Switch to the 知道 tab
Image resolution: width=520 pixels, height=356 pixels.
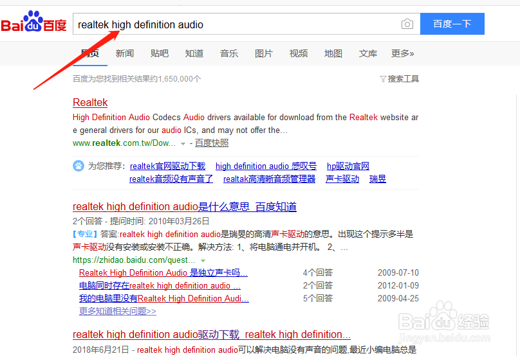[194, 53]
